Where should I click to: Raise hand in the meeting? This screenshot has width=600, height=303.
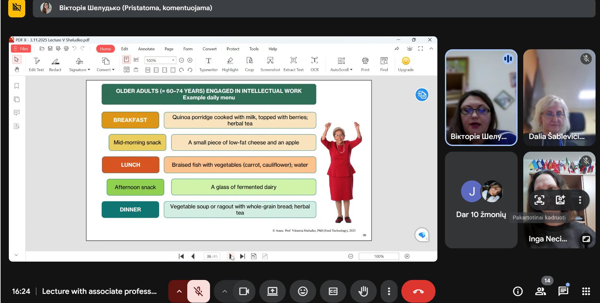363,291
